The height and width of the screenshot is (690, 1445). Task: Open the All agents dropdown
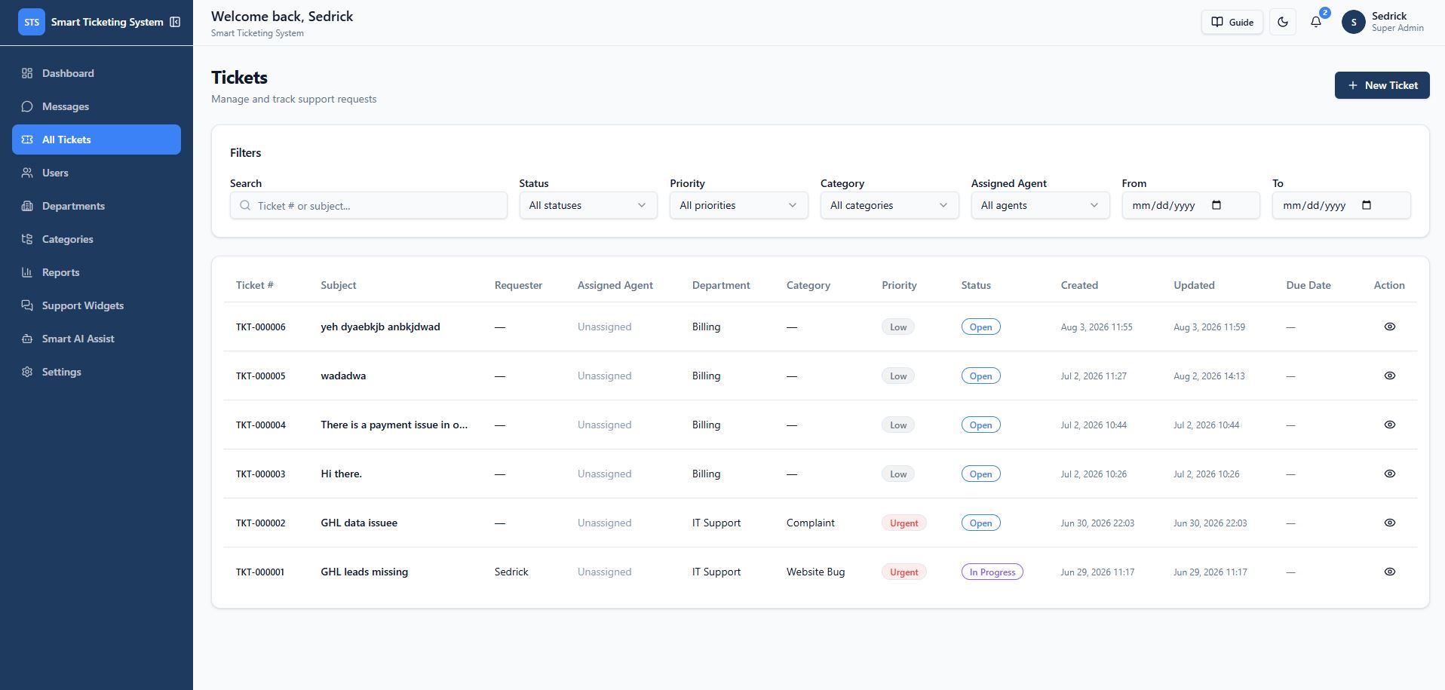[1040, 205]
